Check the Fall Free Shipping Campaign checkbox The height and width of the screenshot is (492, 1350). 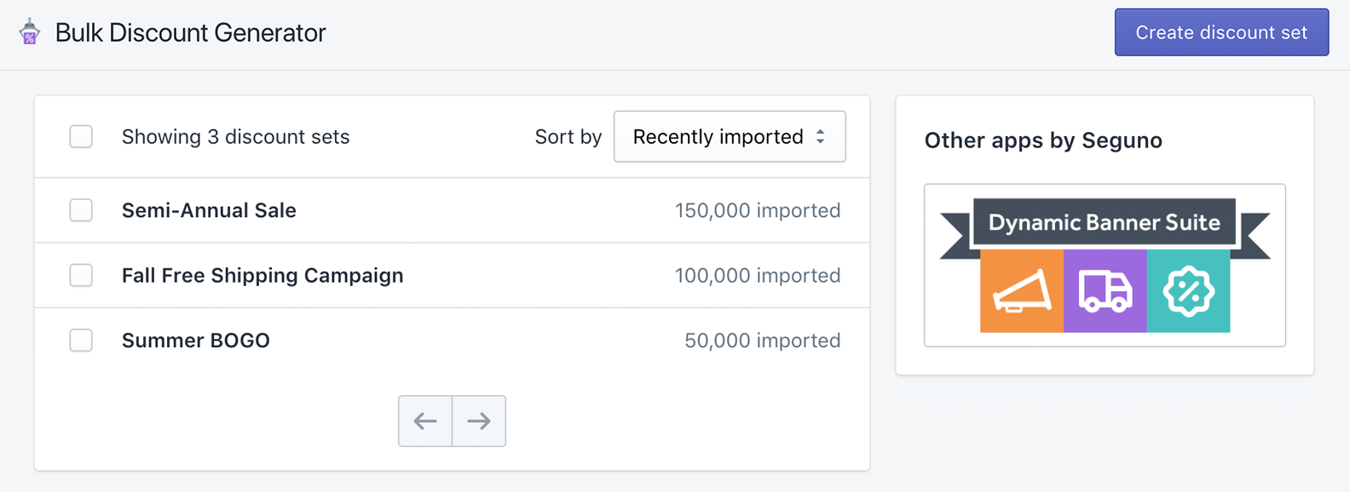(x=81, y=275)
